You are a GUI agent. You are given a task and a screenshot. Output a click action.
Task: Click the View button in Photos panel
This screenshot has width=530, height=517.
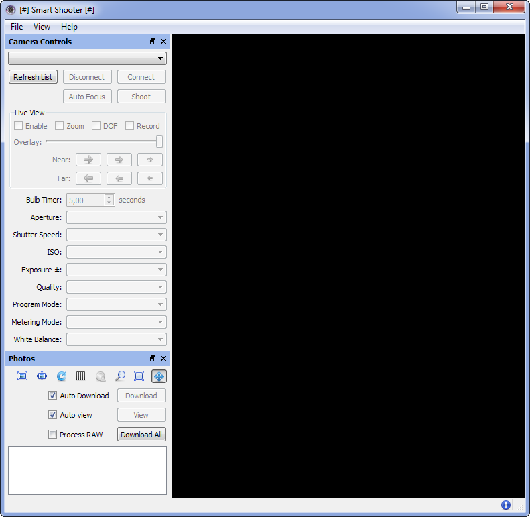[141, 415]
